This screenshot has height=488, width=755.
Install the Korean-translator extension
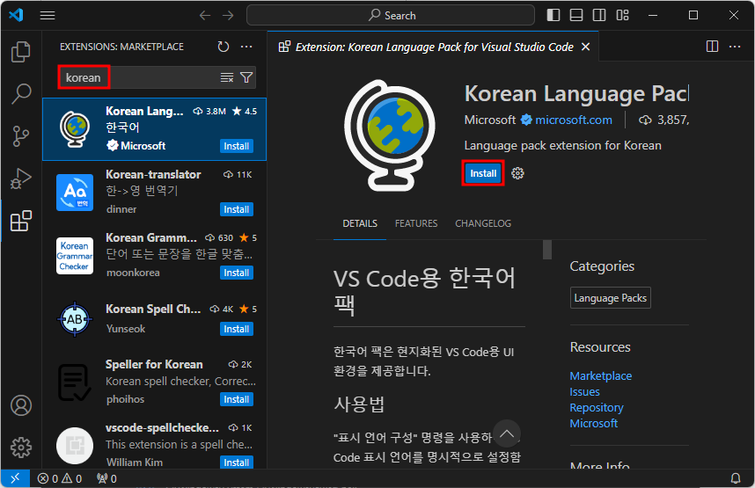(x=237, y=210)
